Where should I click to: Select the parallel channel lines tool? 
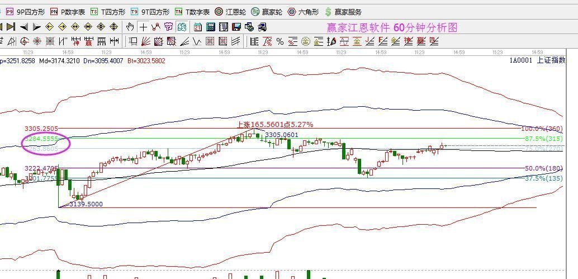click(x=235, y=41)
